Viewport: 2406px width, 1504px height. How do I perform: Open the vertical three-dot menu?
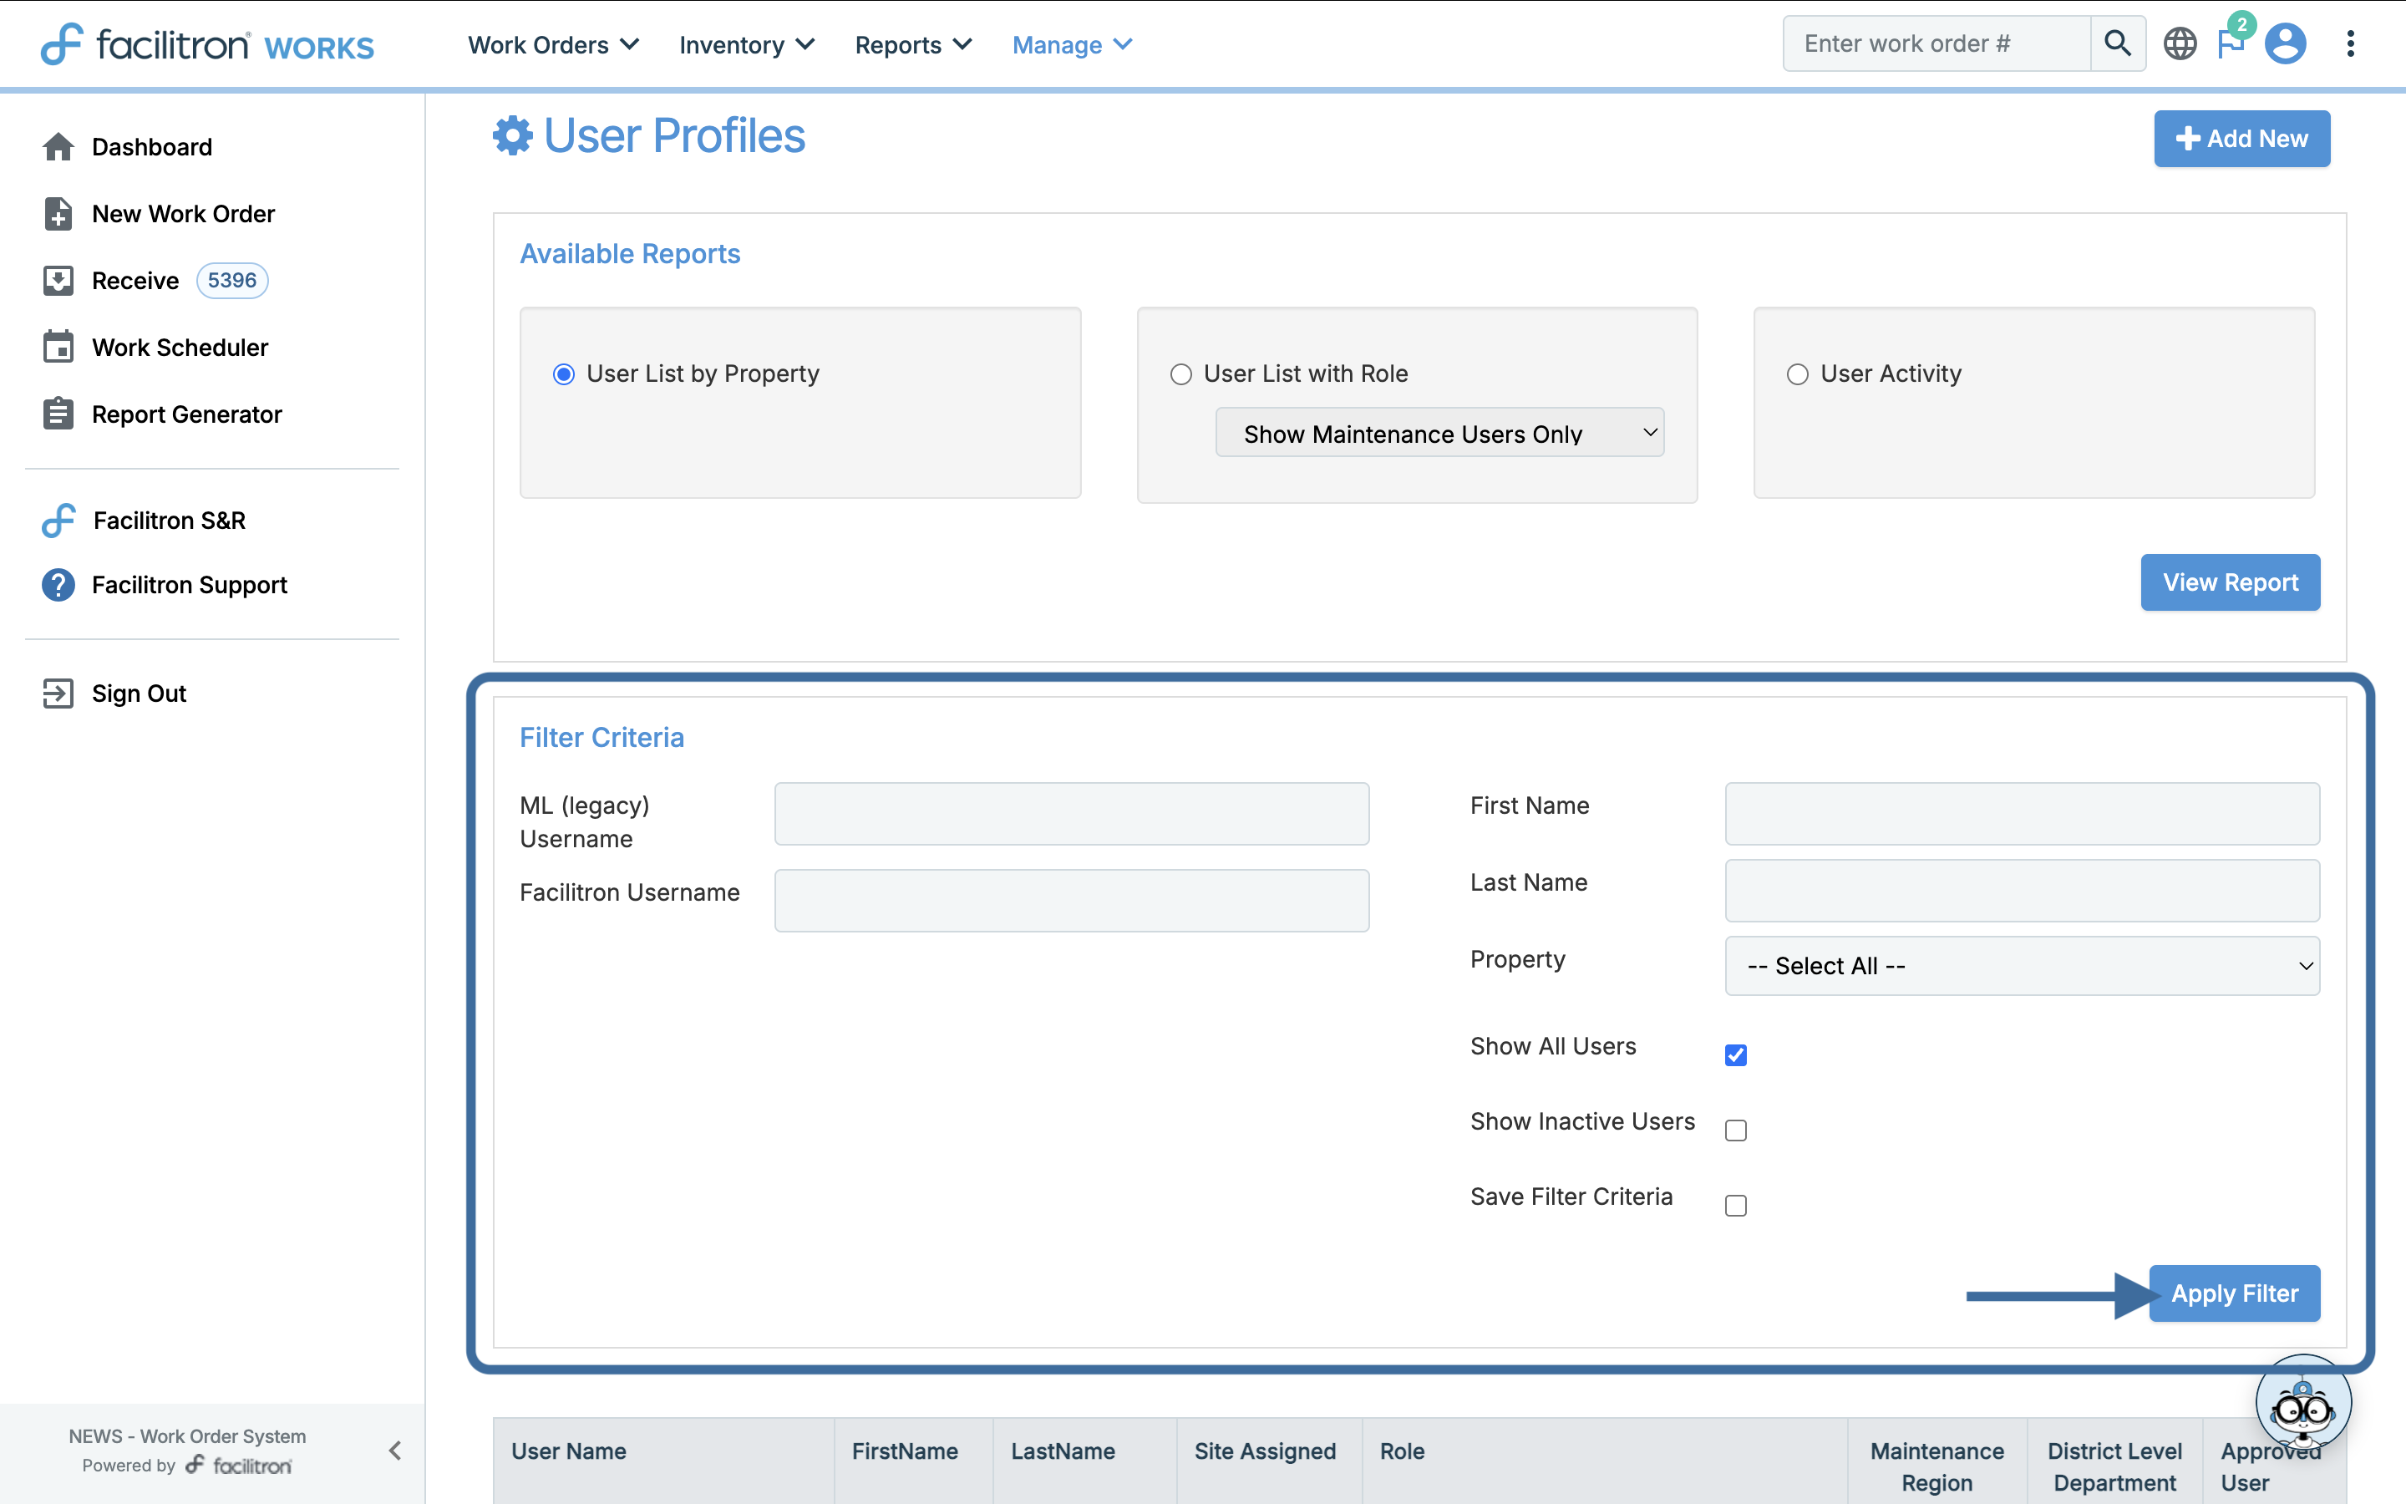(2350, 43)
